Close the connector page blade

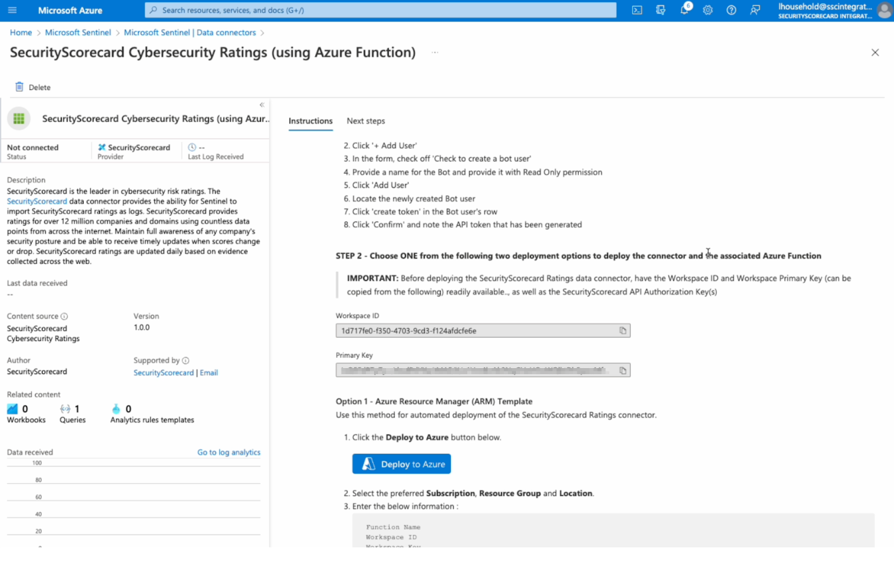(875, 52)
